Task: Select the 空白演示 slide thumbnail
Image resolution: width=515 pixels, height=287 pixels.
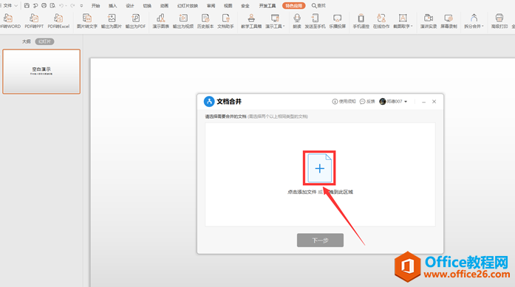Action: [x=41, y=72]
